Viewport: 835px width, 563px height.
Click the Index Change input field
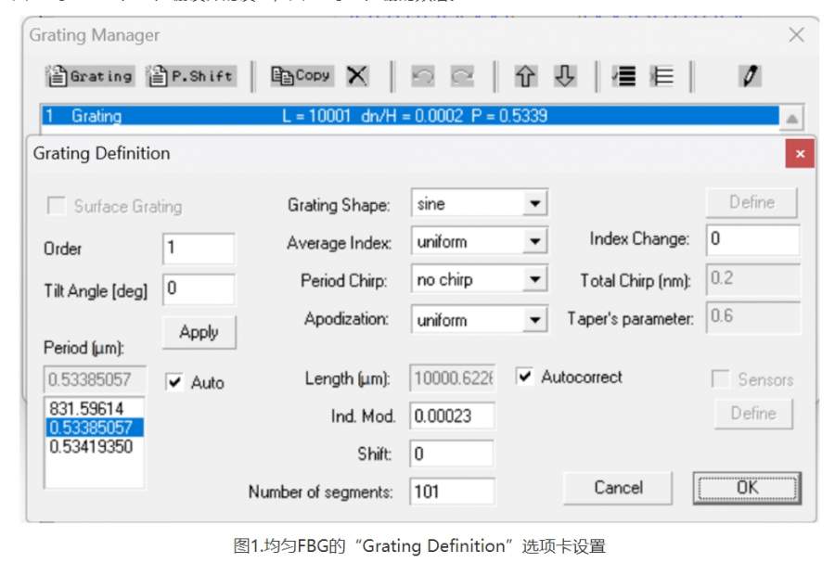(x=752, y=239)
